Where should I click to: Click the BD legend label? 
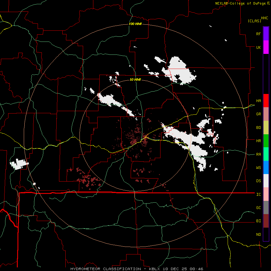(258, 128)
